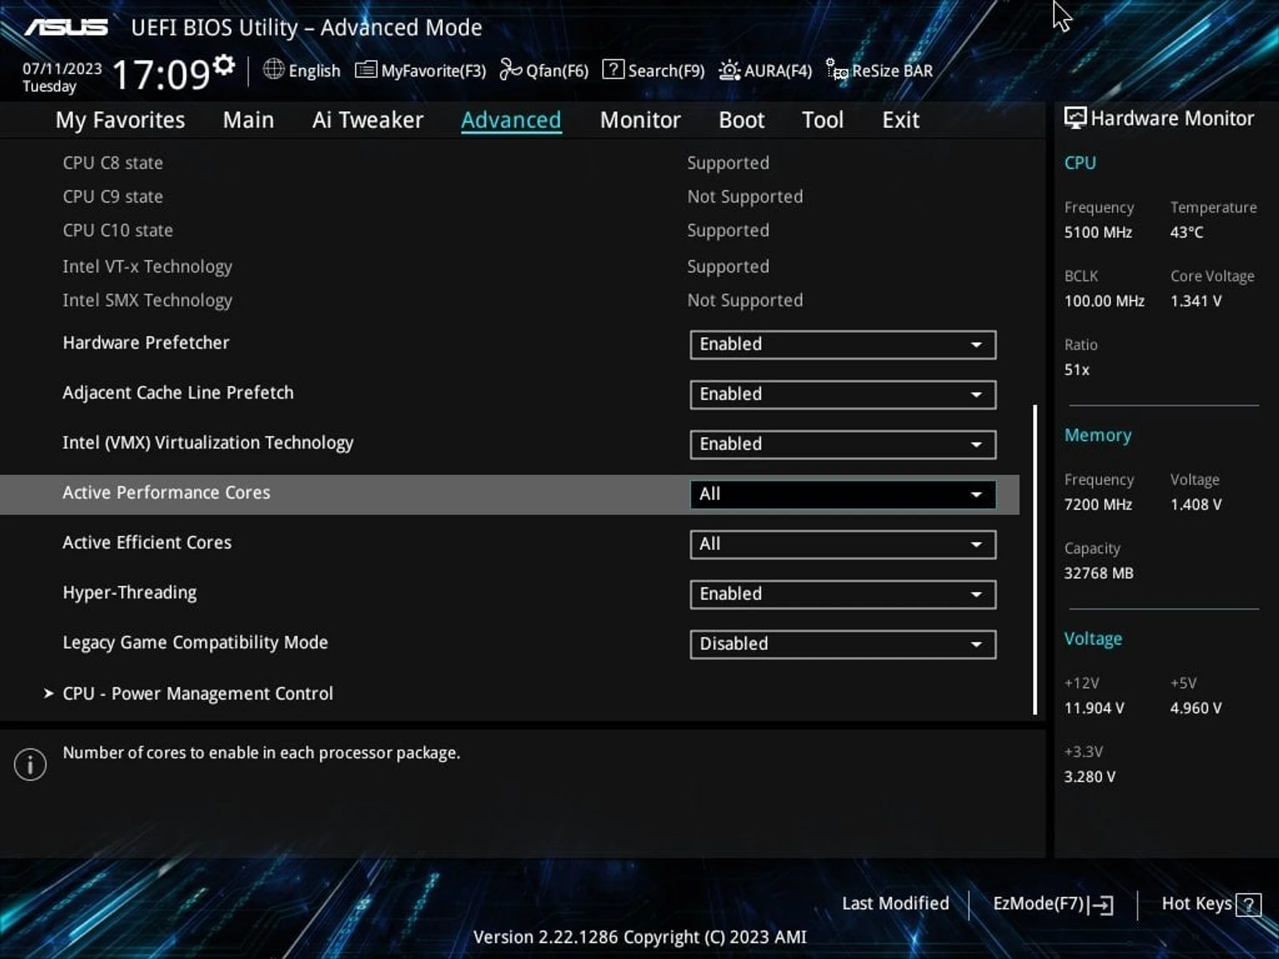1279x959 pixels.
Task: Click the ReSize BAR label
Action: pyautogui.click(x=893, y=71)
